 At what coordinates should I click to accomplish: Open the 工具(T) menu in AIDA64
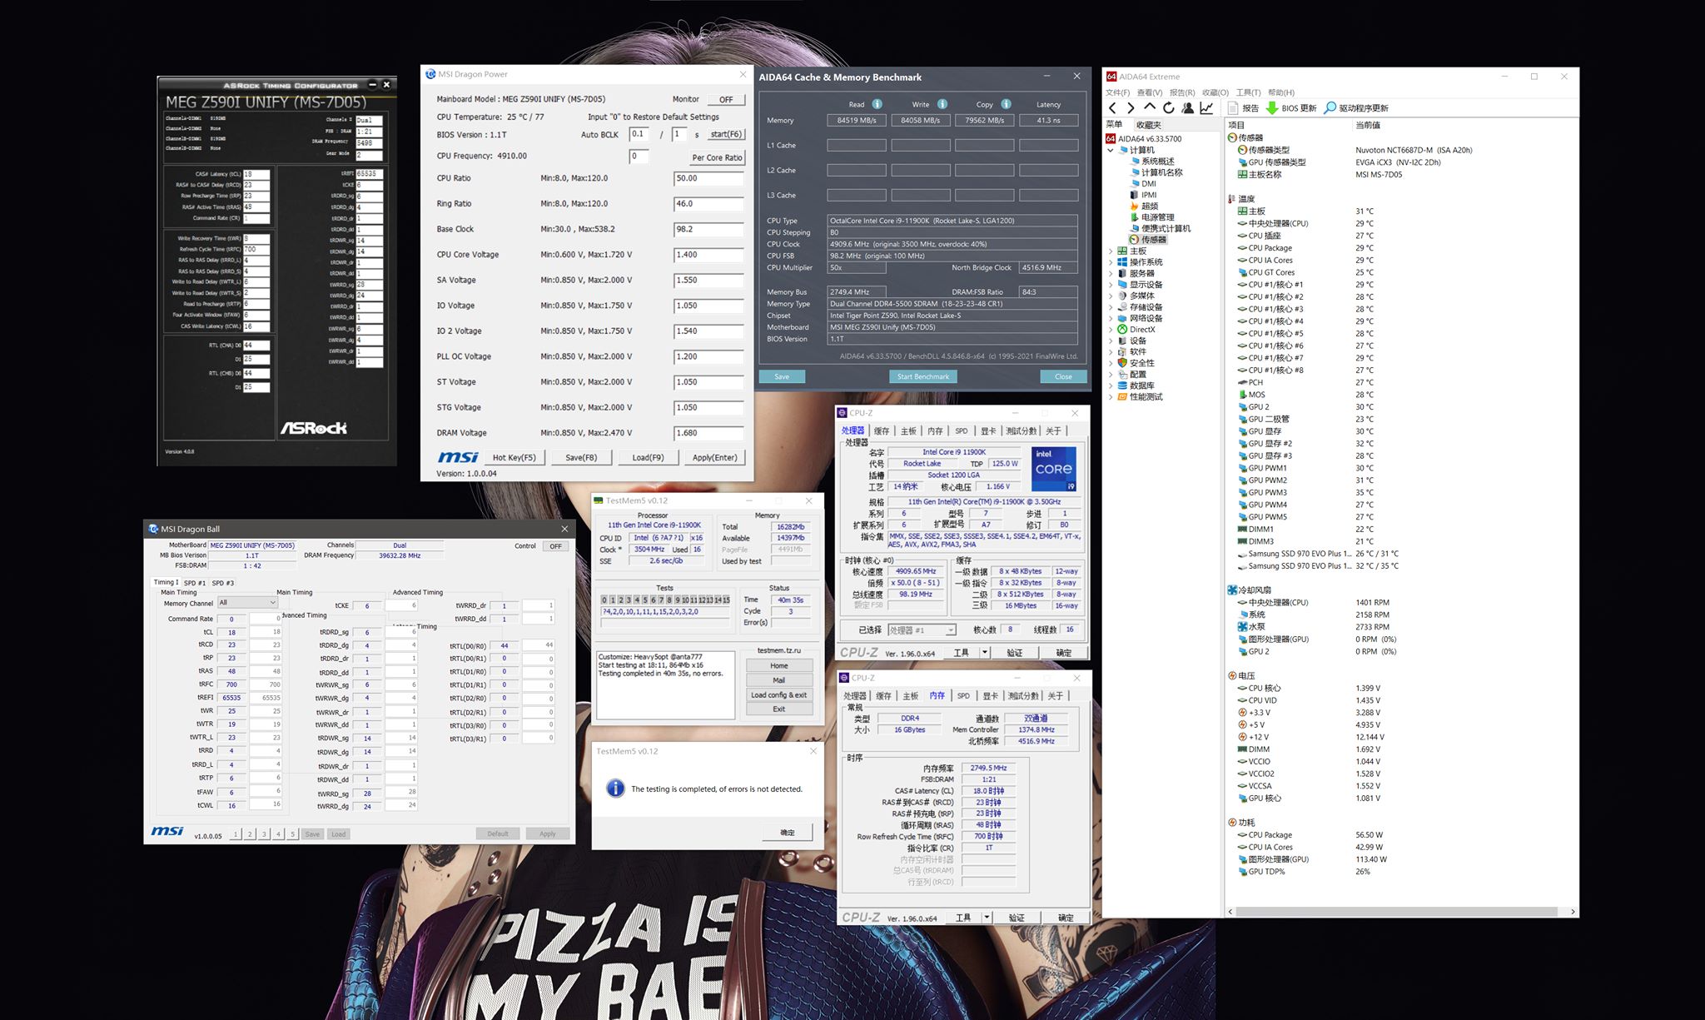click(x=1249, y=92)
